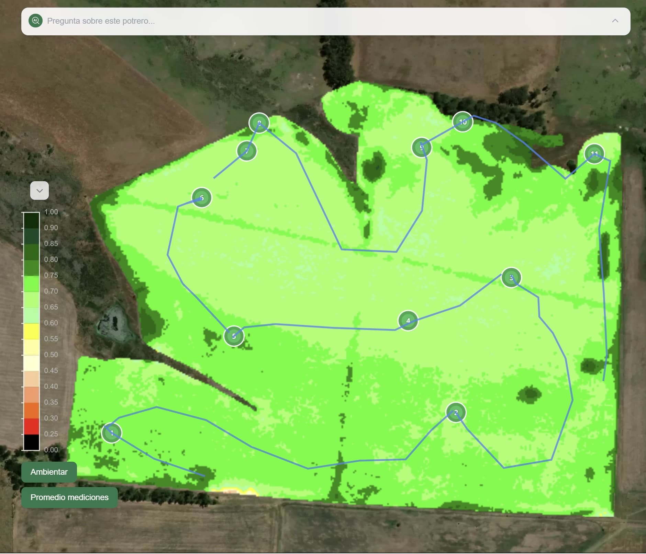Select sampling point marker 2
646x554 pixels.
(x=456, y=413)
